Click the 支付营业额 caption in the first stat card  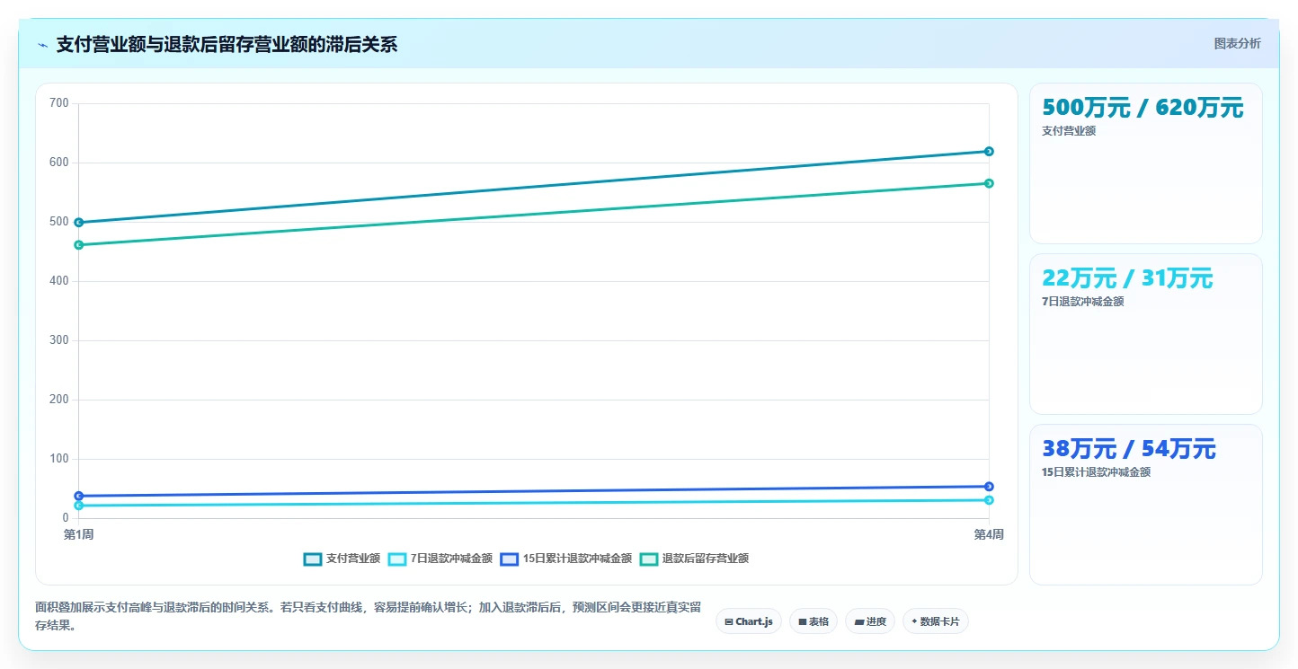pyautogui.click(x=1069, y=131)
